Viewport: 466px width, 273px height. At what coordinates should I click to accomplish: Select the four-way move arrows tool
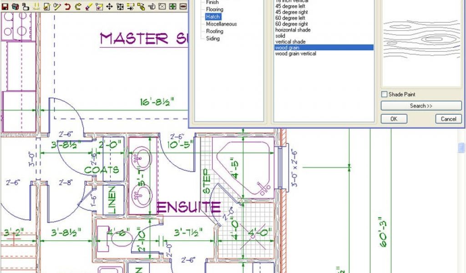point(109,7)
